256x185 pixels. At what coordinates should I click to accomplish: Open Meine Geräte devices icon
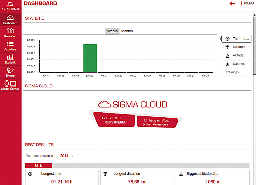click(x=10, y=85)
